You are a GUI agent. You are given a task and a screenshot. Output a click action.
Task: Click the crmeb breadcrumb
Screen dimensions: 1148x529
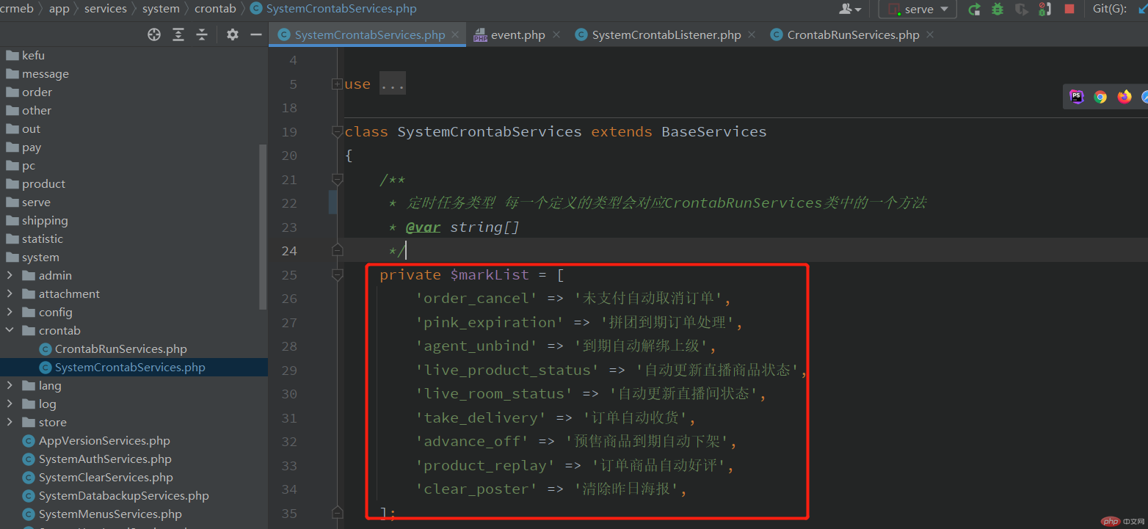click(16, 9)
